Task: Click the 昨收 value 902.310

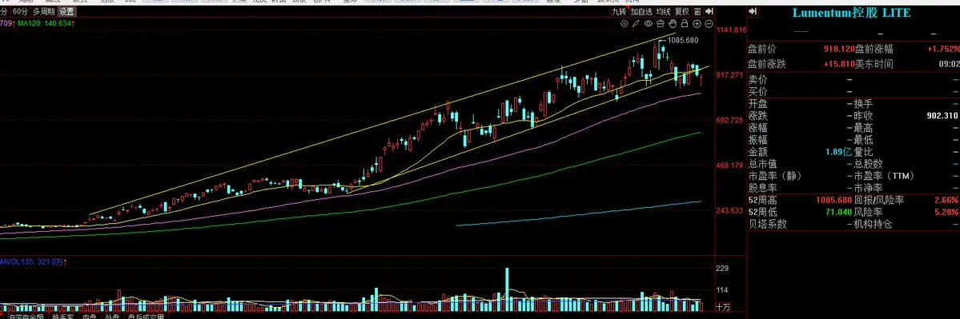Action: pos(943,115)
